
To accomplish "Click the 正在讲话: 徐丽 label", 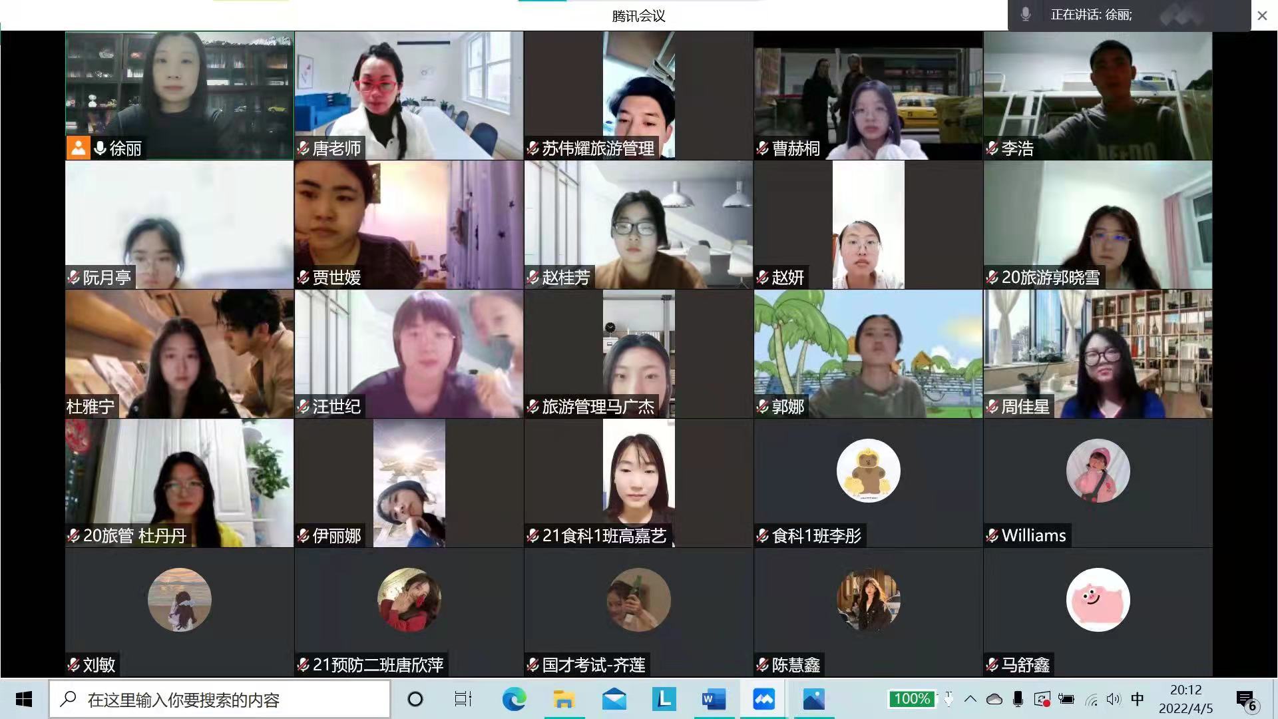I will pos(1091,15).
